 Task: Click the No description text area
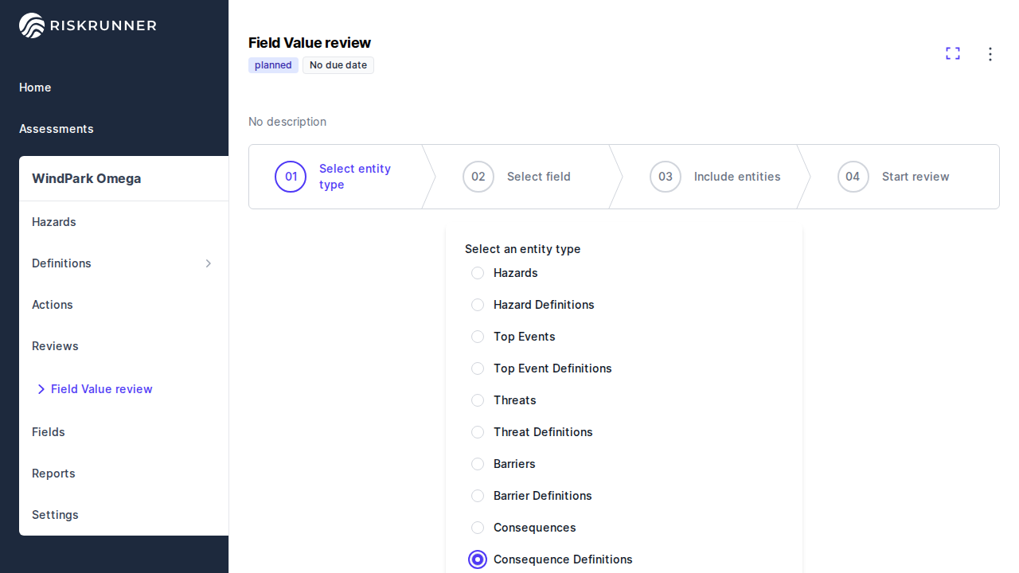click(287, 122)
